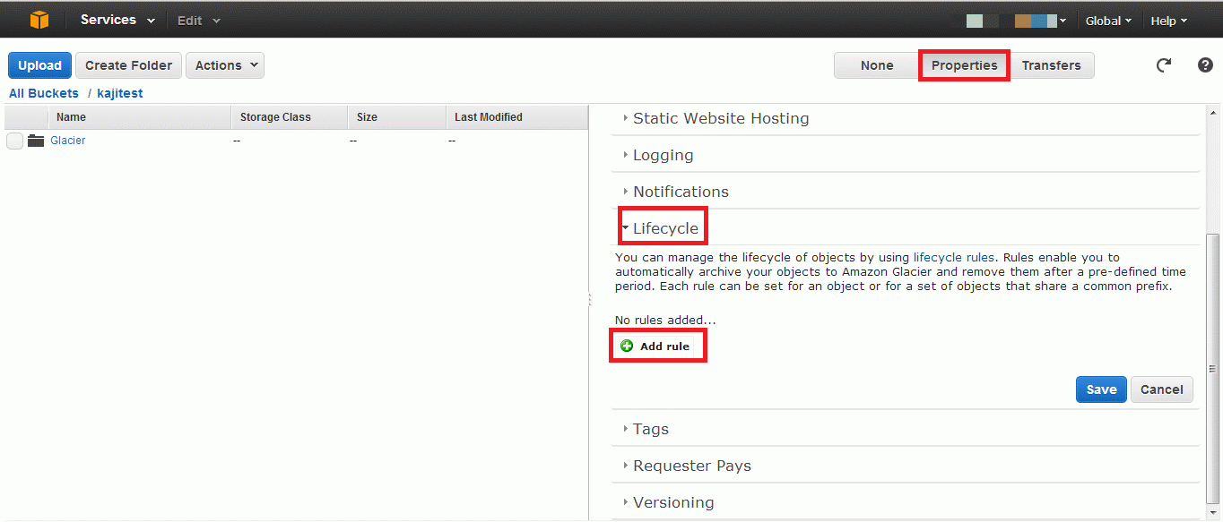Open the Services dropdown menu

tap(117, 20)
